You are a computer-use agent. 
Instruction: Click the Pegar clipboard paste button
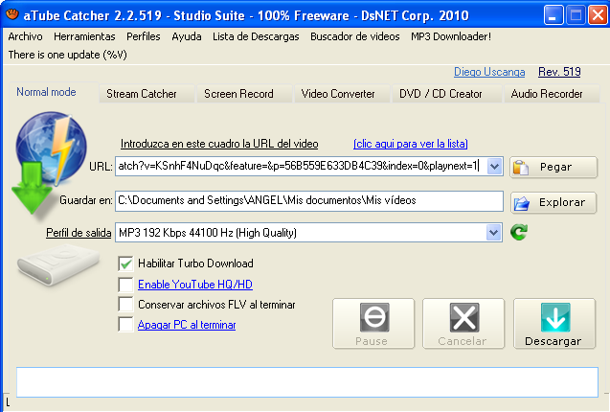554,167
